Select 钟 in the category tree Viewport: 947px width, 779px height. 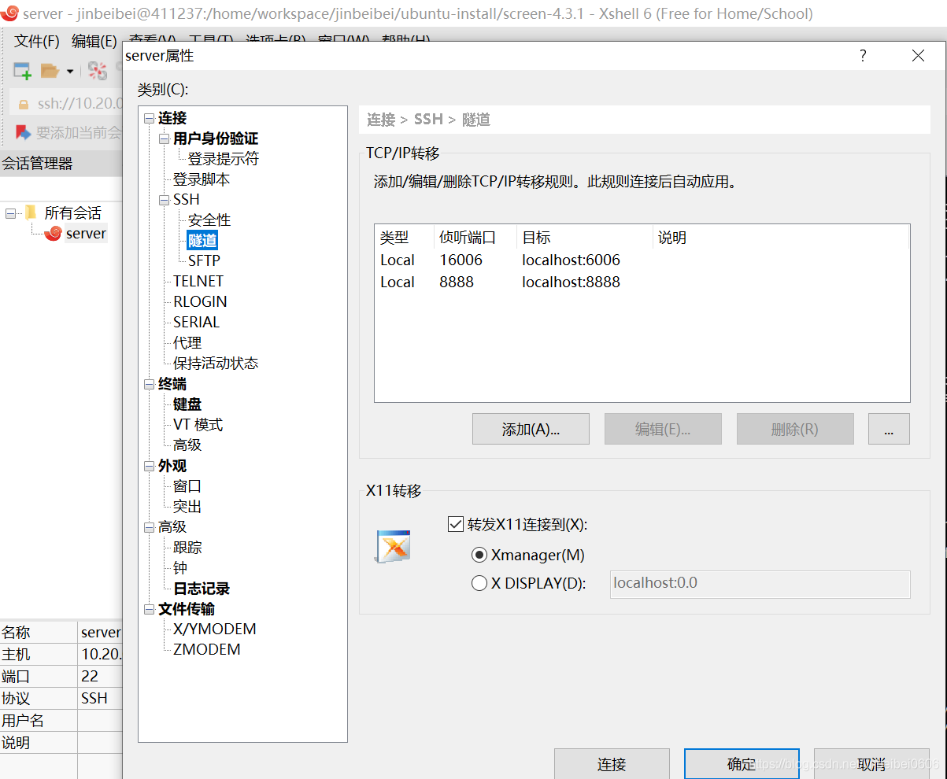click(x=180, y=568)
